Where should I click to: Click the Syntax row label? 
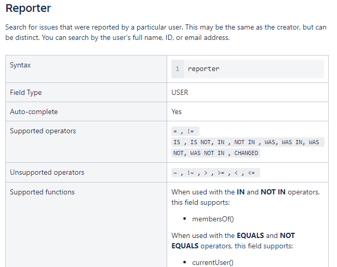pyautogui.click(x=20, y=65)
